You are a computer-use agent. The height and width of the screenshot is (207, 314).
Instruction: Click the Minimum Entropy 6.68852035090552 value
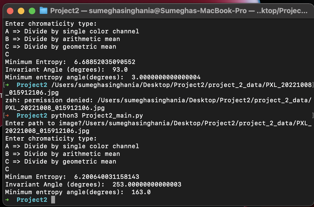105,62
